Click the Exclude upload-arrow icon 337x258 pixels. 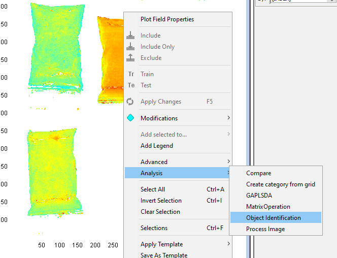[x=130, y=58]
